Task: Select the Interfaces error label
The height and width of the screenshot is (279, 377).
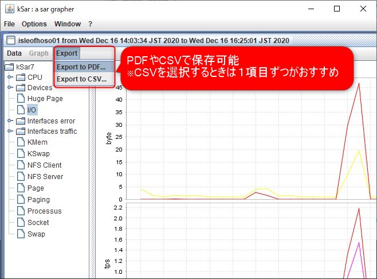Action: pyautogui.click(x=51, y=121)
